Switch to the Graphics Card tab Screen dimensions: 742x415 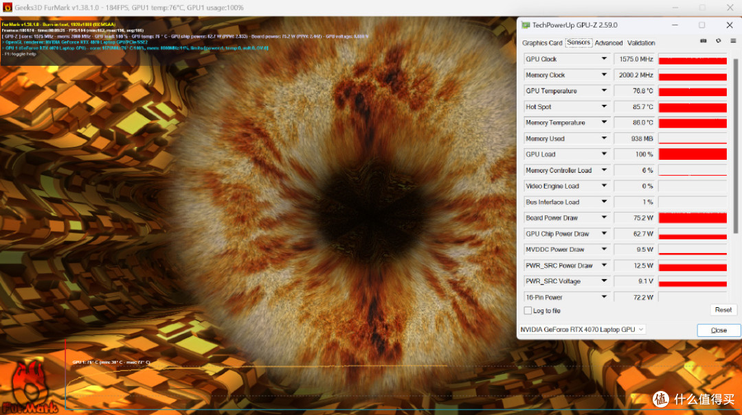point(542,43)
